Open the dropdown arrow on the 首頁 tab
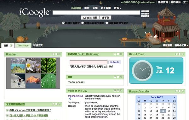 (11, 45)
